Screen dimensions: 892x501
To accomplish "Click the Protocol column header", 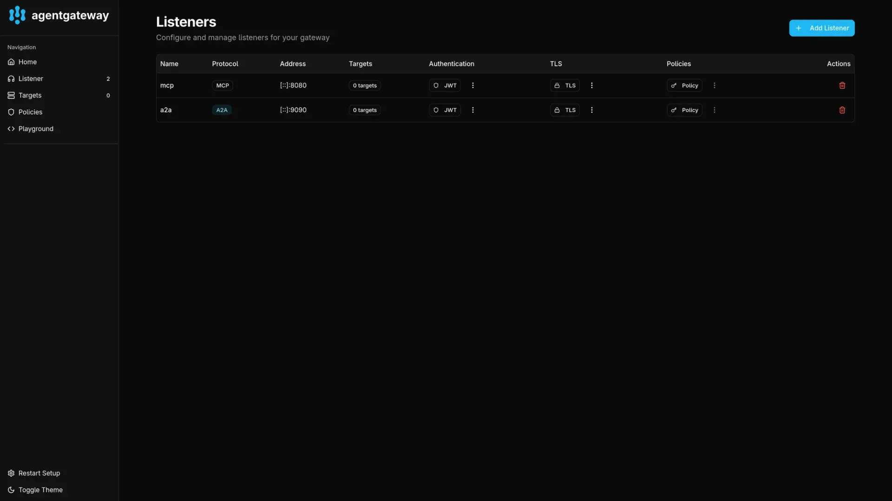I will click(225, 64).
